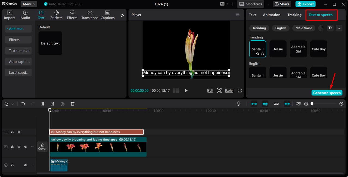Lock the text track

12,132
